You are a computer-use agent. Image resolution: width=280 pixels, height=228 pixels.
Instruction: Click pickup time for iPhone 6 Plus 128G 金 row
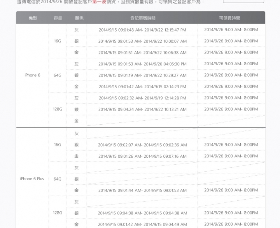[231, 224]
